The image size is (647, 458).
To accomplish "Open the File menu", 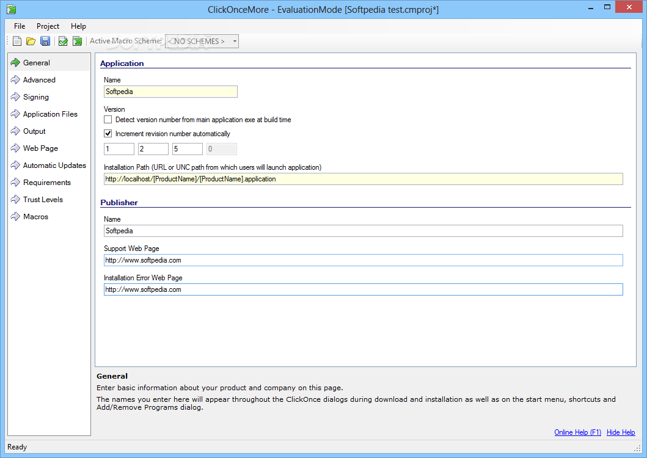I will (x=20, y=26).
